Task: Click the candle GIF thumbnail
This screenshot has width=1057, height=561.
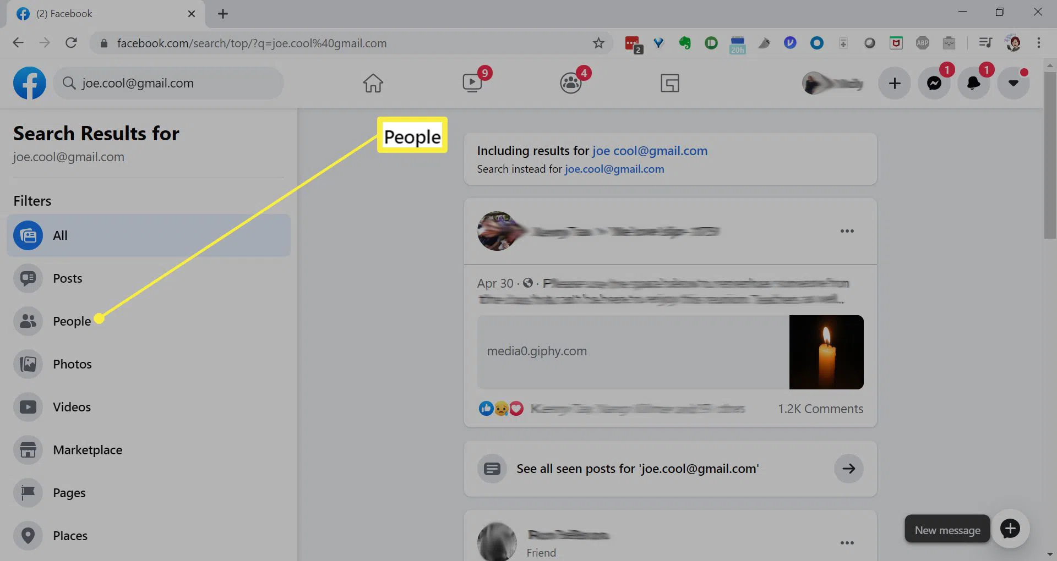Action: (x=826, y=352)
